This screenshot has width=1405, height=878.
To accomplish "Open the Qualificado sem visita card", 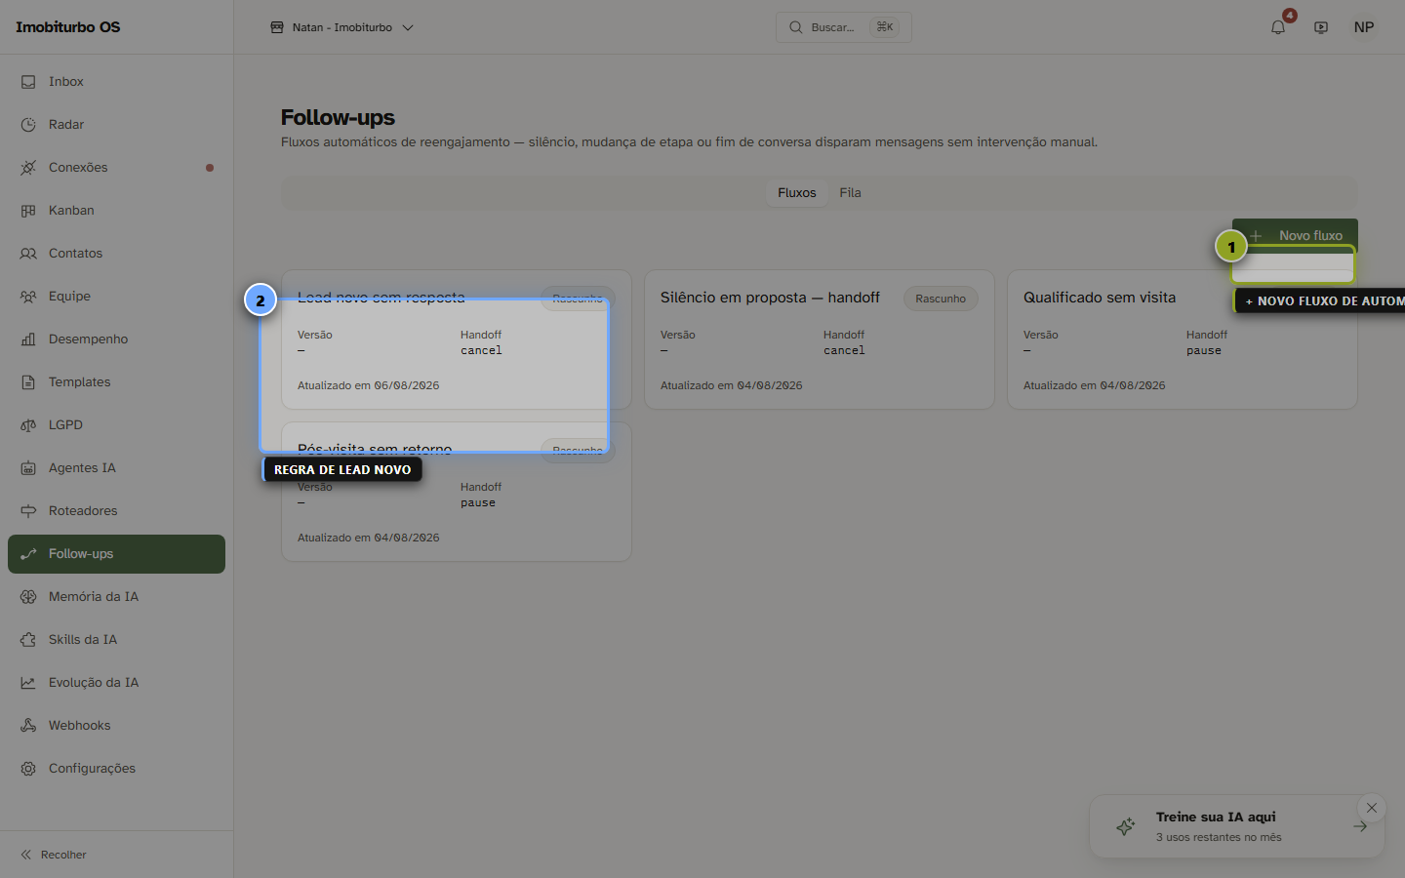I will click(1183, 339).
